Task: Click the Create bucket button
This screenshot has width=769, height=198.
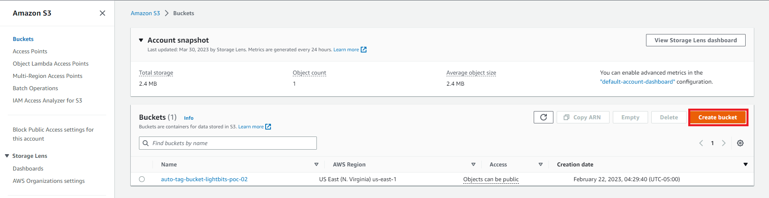Action: (717, 117)
